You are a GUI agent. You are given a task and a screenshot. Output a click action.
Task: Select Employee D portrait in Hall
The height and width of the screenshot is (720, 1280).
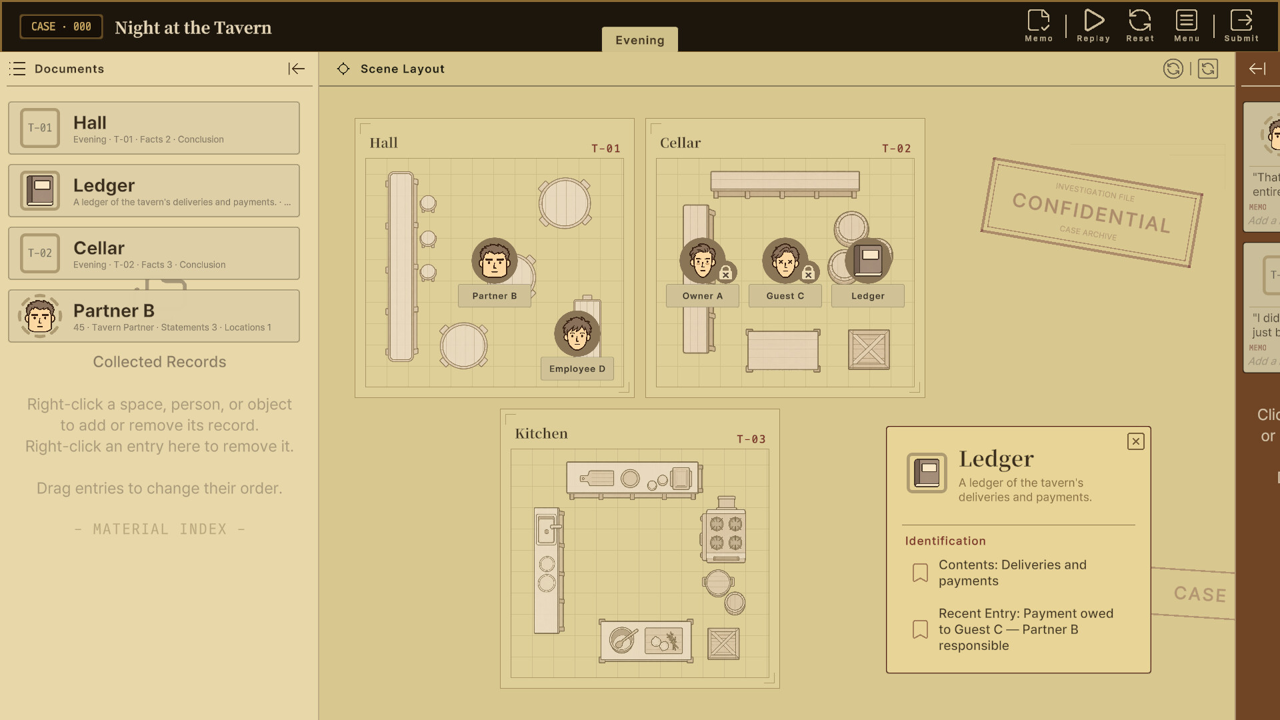tap(577, 333)
